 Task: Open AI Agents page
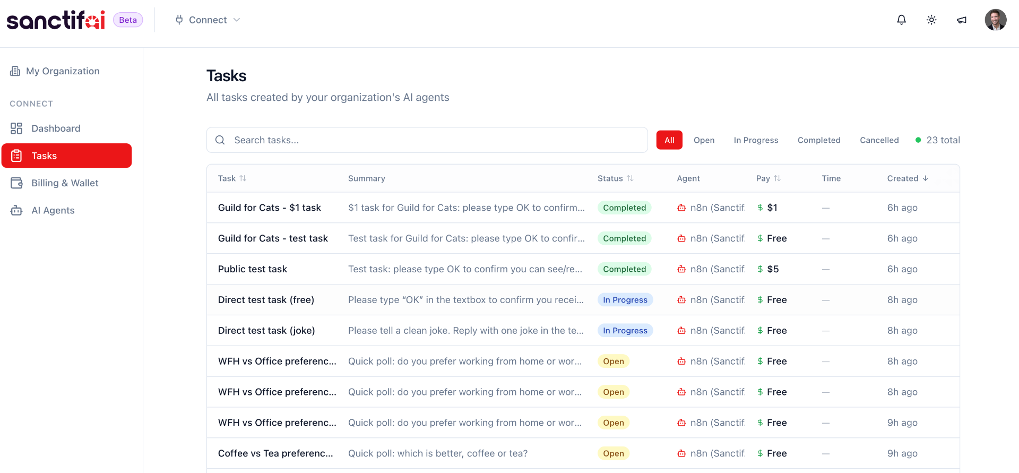point(53,210)
